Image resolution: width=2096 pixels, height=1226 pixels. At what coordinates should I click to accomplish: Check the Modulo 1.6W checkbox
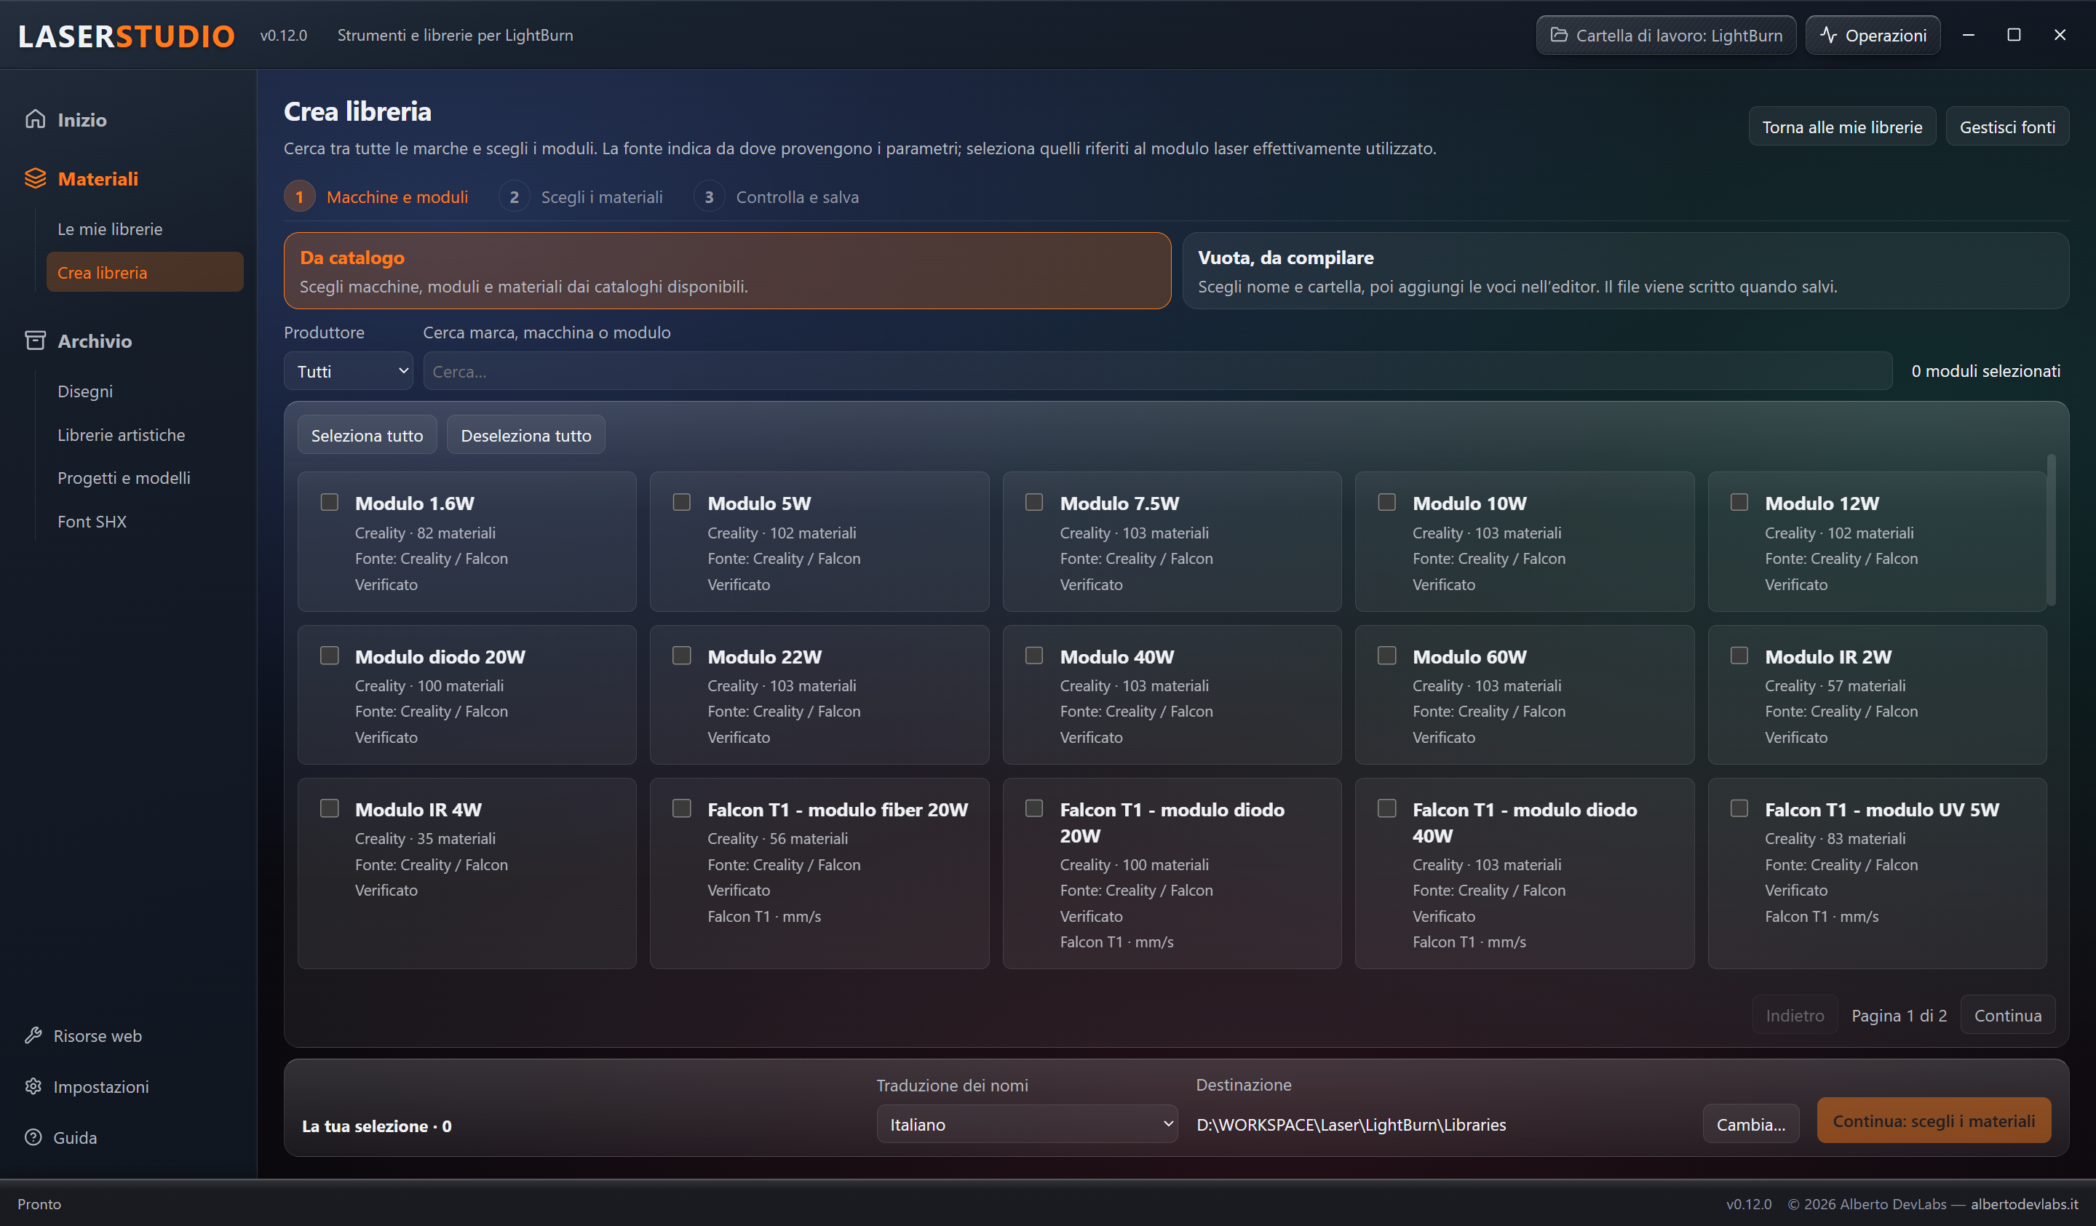(330, 501)
